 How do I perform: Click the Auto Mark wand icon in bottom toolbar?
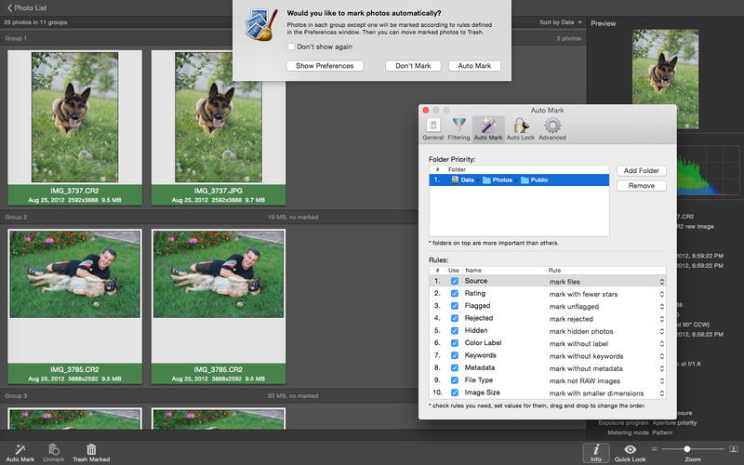[x=20, y=449]
